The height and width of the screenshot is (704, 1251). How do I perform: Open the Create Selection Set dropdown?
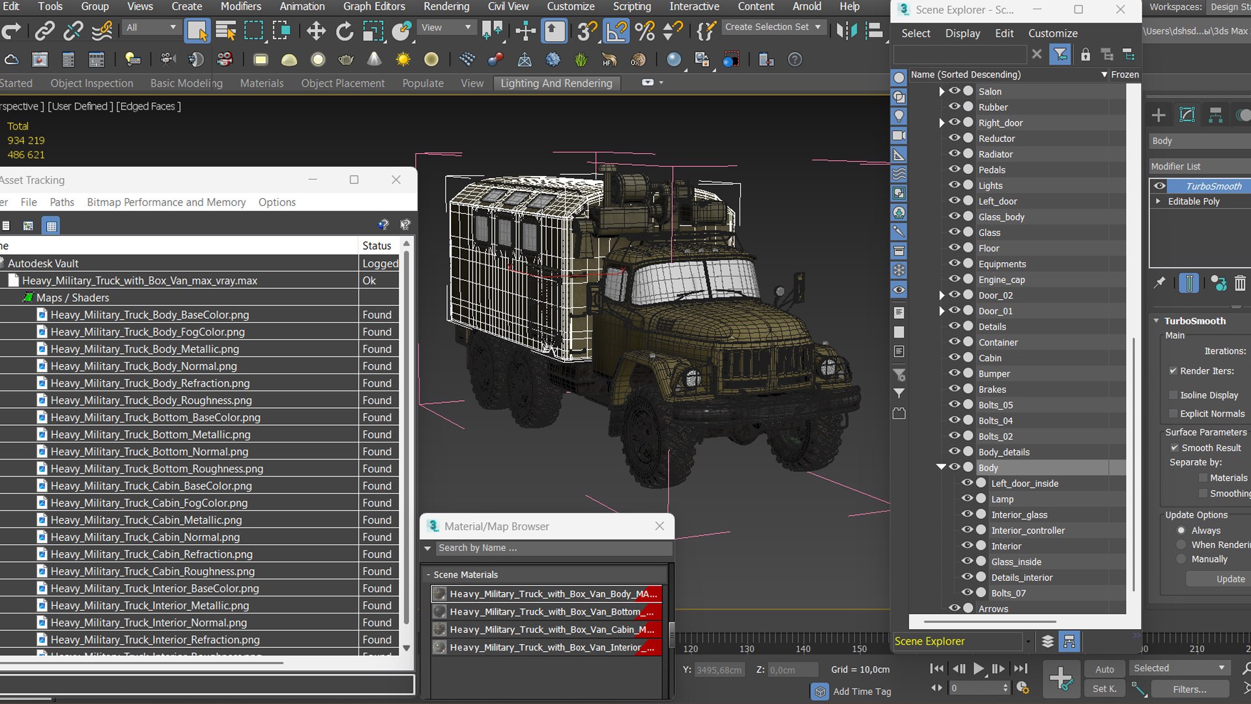[773, 27]
